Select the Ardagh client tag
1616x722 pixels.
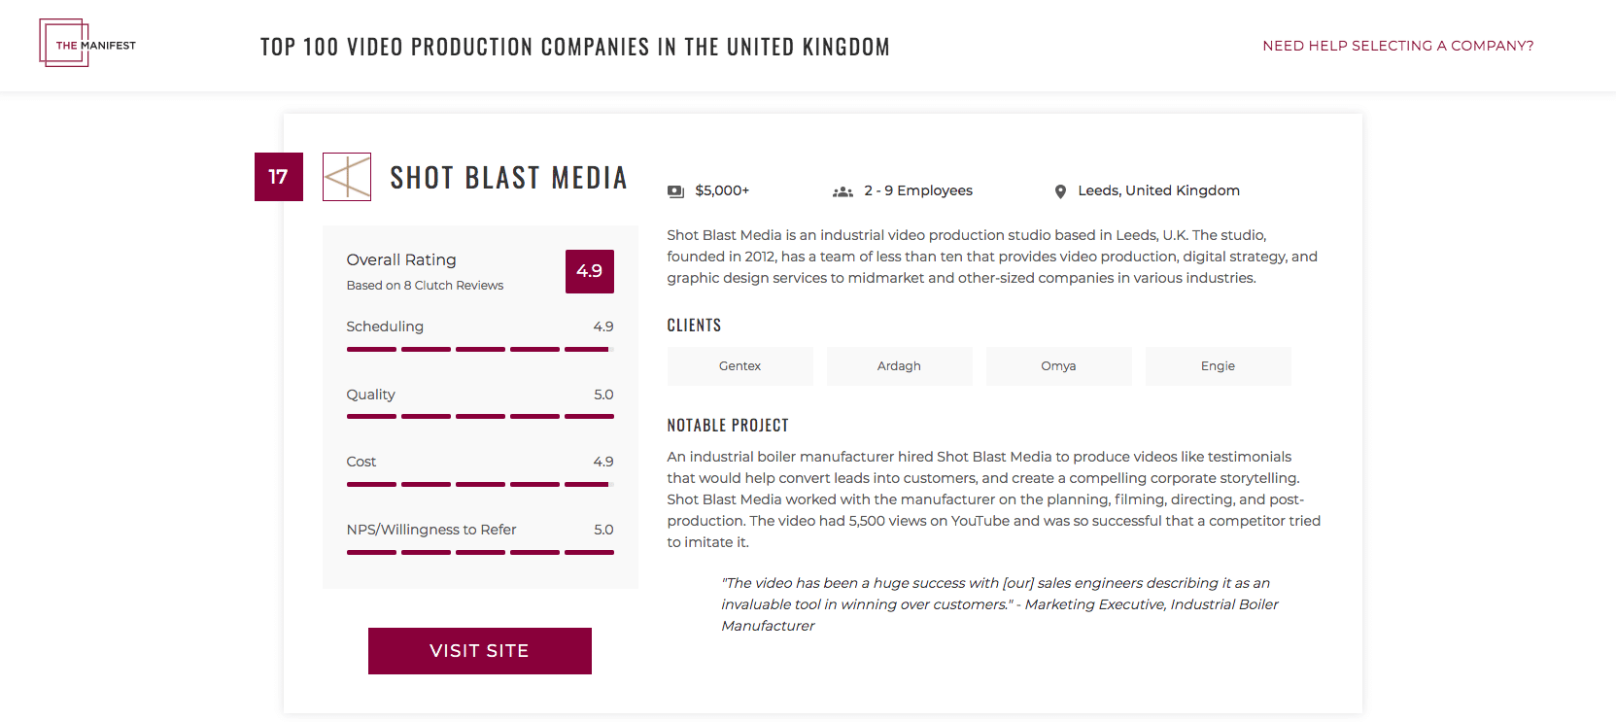[900, 366]
